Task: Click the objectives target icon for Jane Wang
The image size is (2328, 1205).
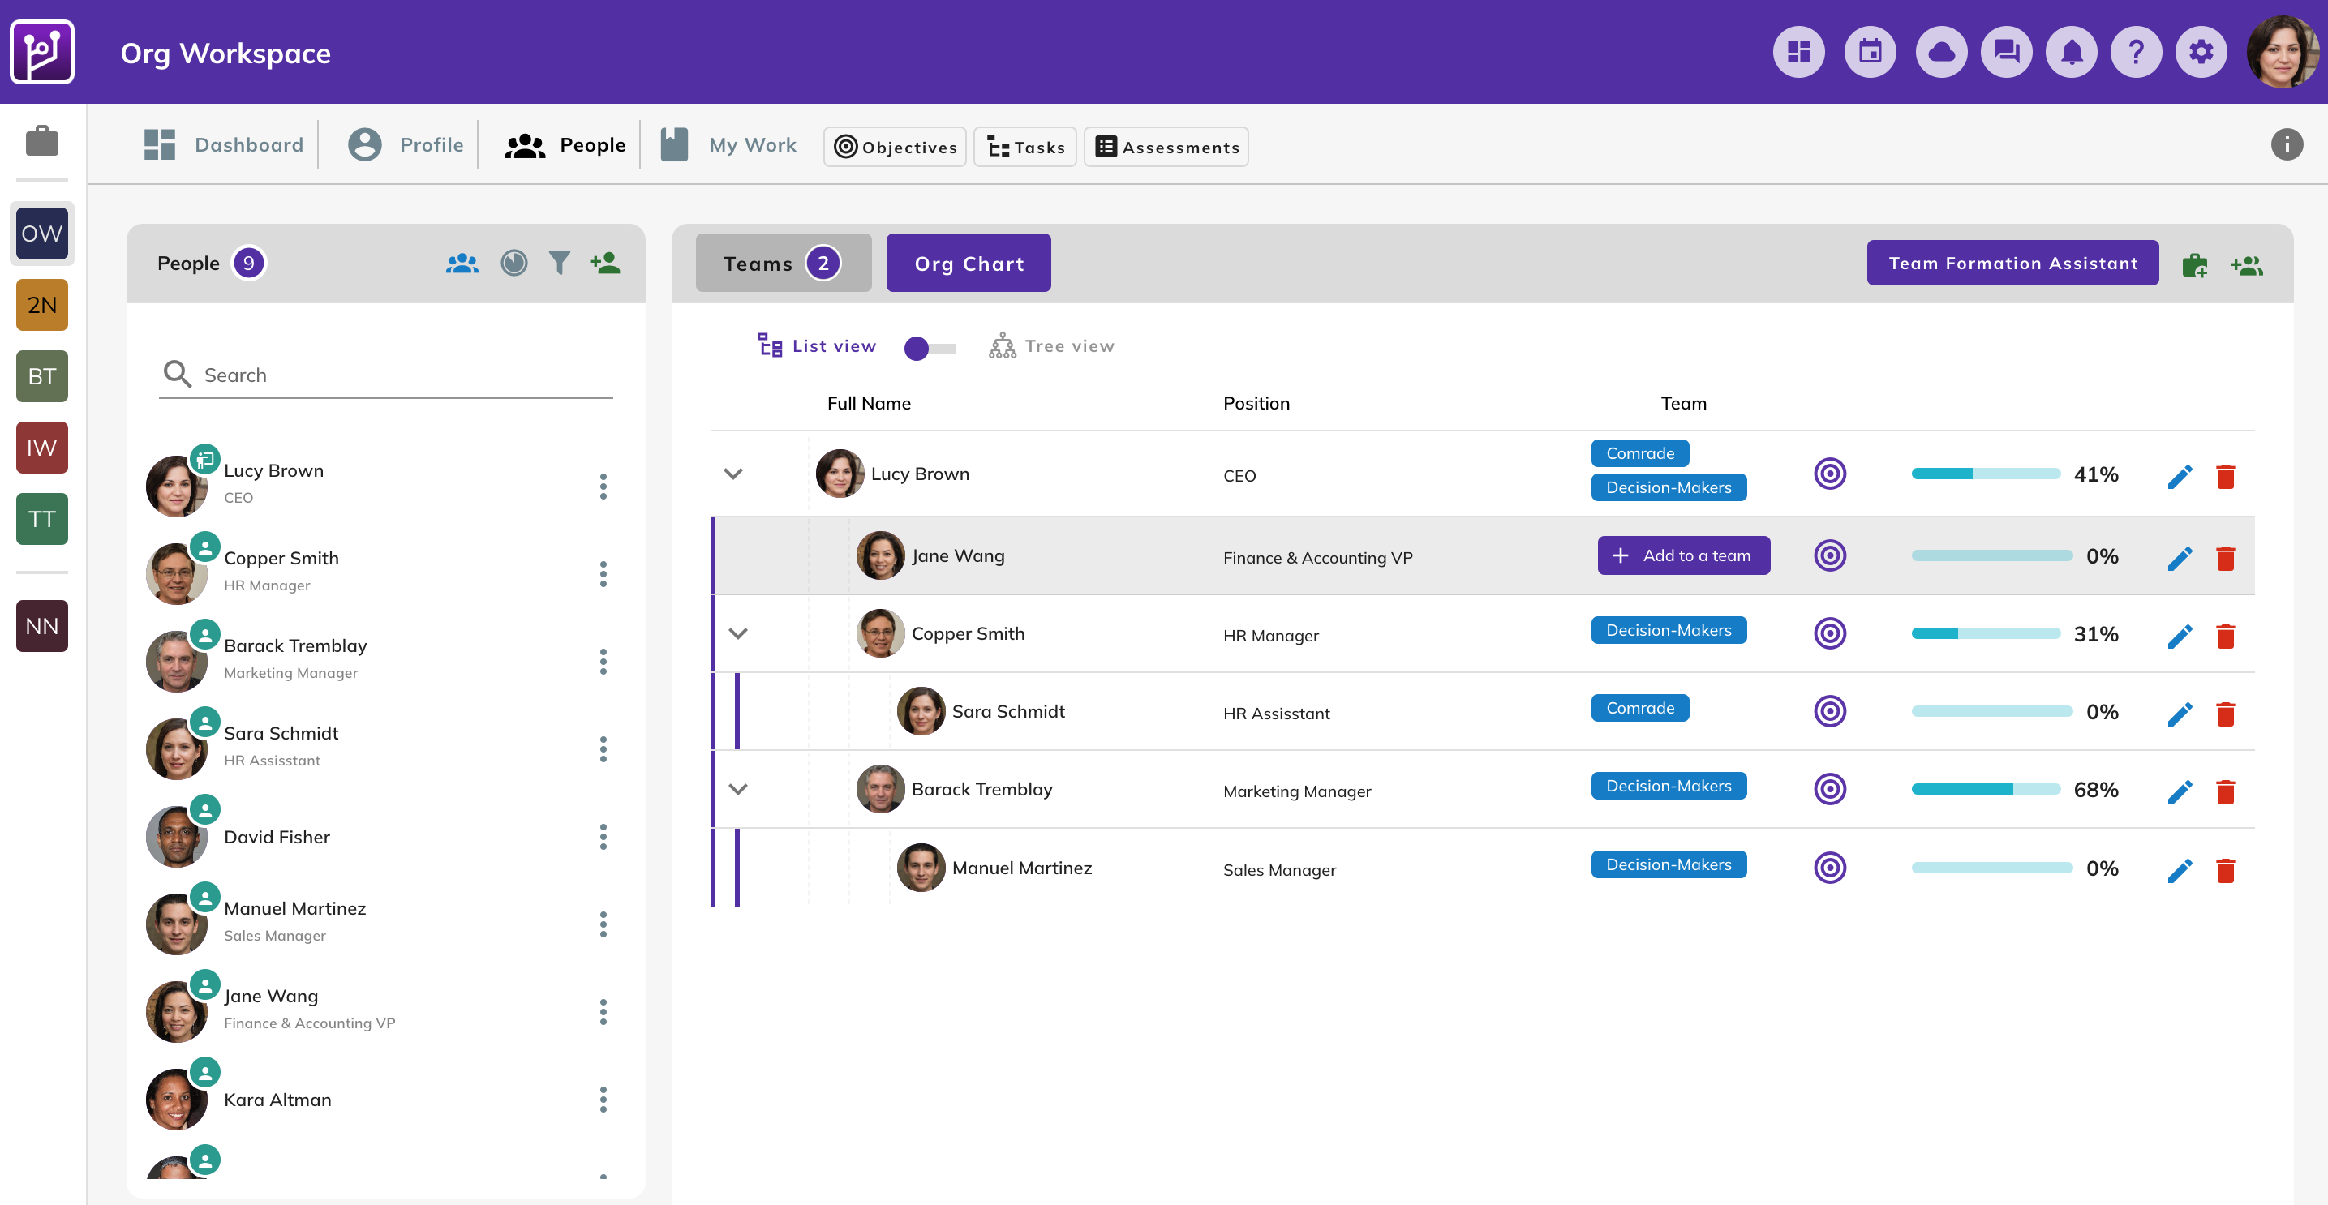Action: click(x=1829, y=555)
